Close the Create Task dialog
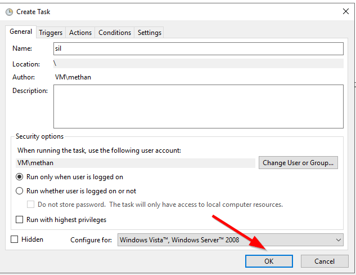The width and height of the screenshot is (356, 275). click(345, 11)
